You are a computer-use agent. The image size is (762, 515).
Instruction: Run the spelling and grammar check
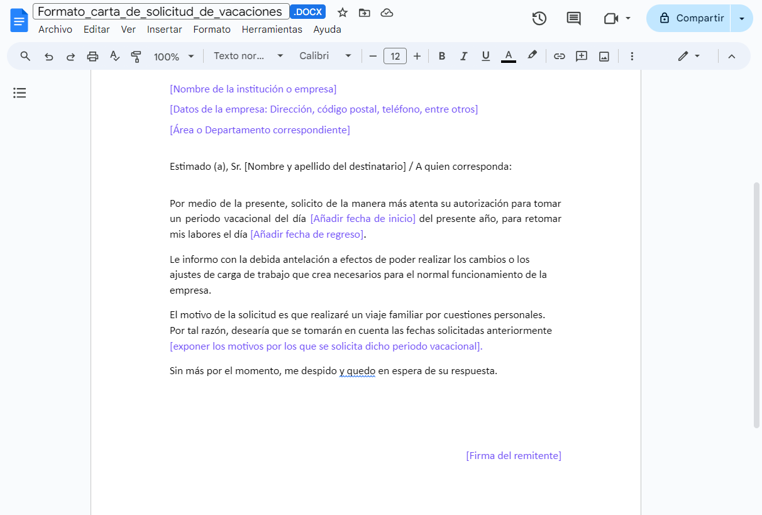tap(114, 56)
